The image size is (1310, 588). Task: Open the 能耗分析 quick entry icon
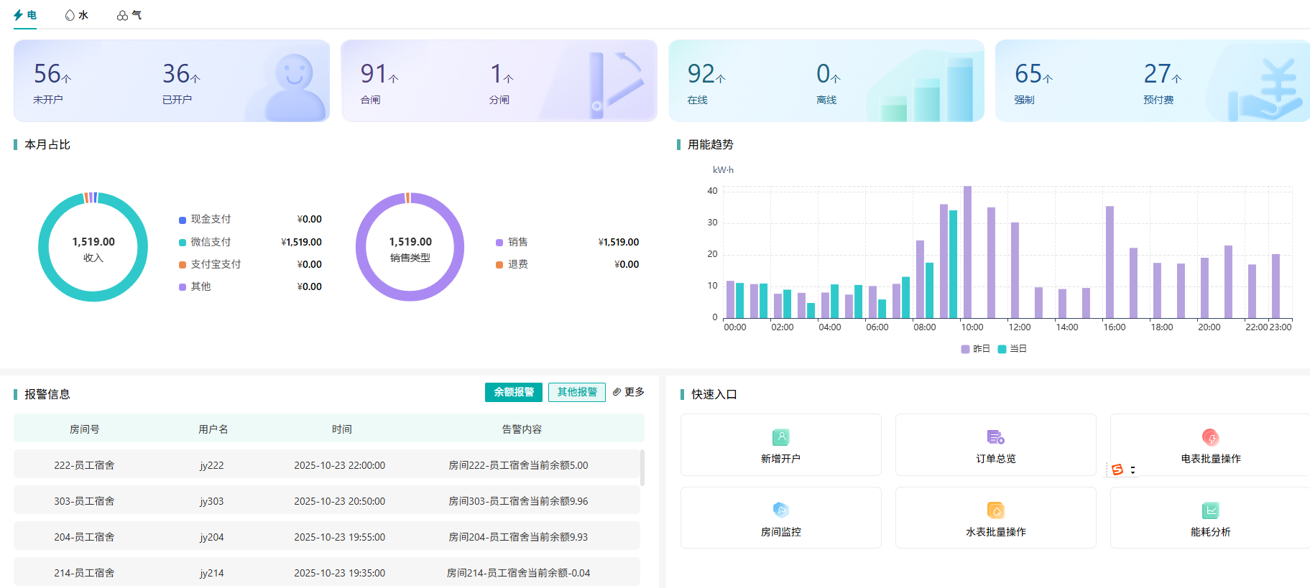click(x=1210, y=510)
